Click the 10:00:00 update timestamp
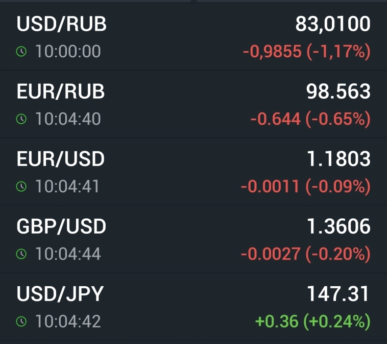 68,52
